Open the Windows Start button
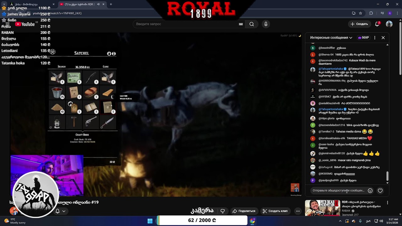This screenshot has width=402, height=226. click(150, 221)
